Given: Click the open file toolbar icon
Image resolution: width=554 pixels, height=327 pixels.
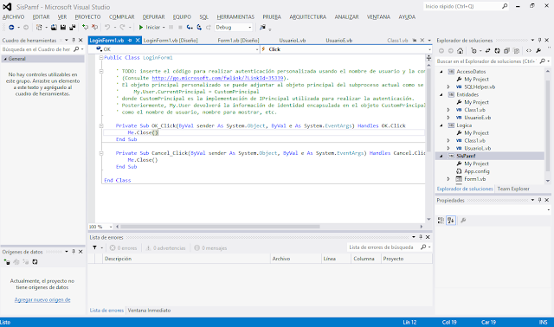Looking at the screenshot, I should coord(54,27).
